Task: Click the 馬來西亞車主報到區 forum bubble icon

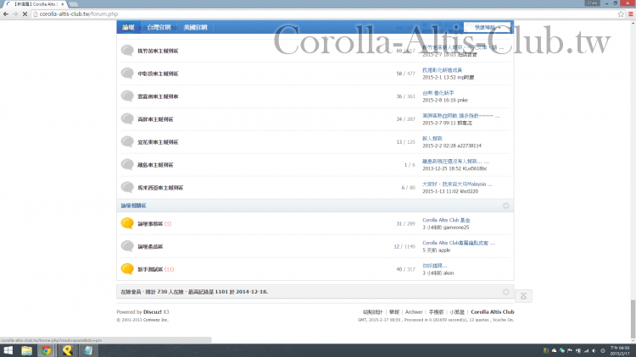Action: click(x=127, y=187)
